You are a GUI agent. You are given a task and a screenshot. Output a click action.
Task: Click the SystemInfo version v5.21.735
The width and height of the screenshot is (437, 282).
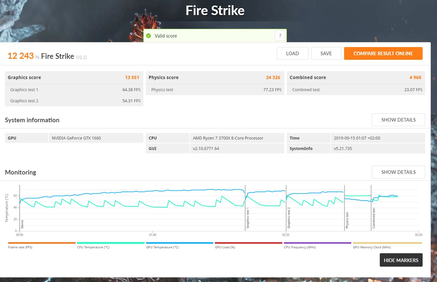coord(378,148)
